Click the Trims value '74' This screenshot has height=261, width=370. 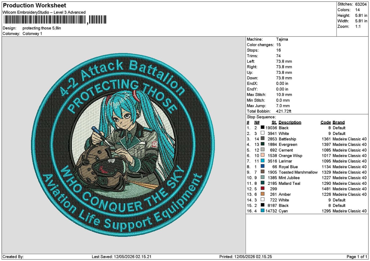tap(279, 56)
